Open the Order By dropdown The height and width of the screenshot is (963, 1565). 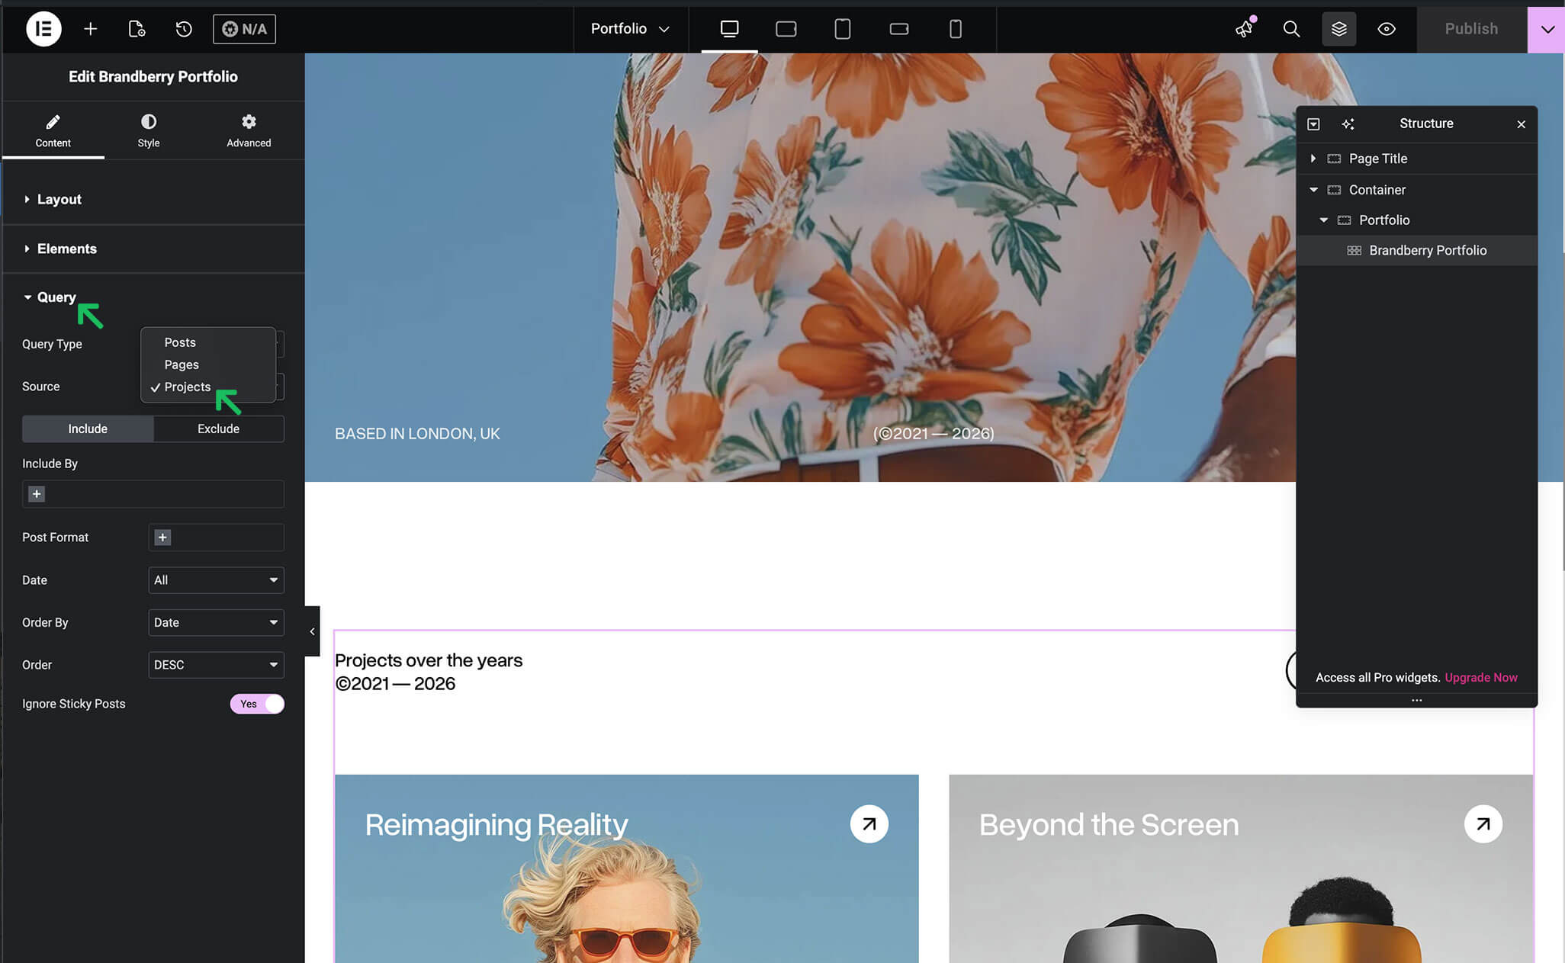tap(216, 622)
